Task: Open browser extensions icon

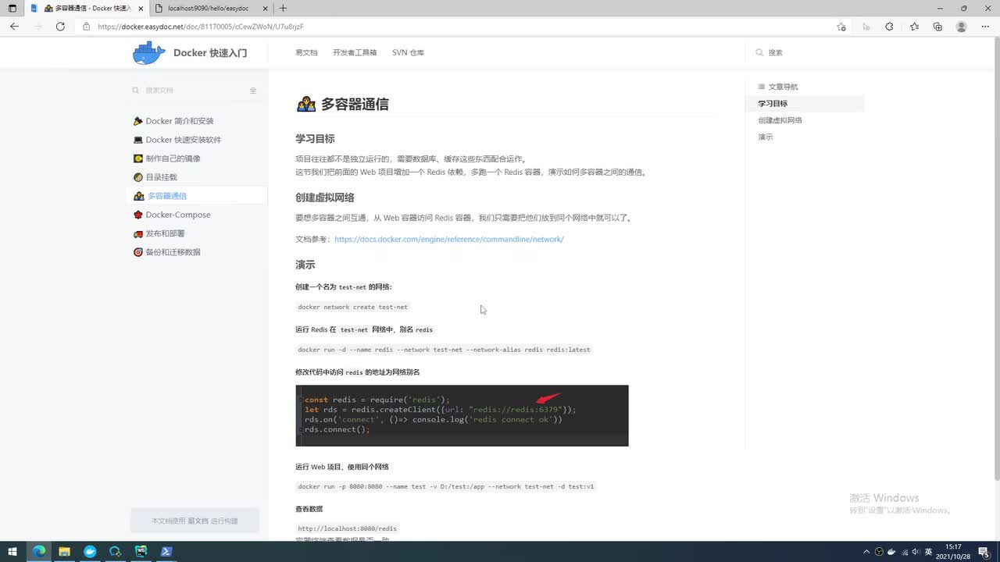Action: [889, 27]
